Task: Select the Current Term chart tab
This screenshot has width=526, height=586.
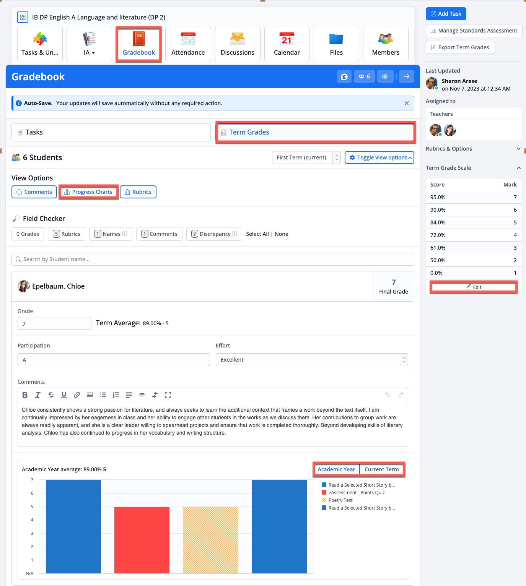Action: (x=381, y=469)
